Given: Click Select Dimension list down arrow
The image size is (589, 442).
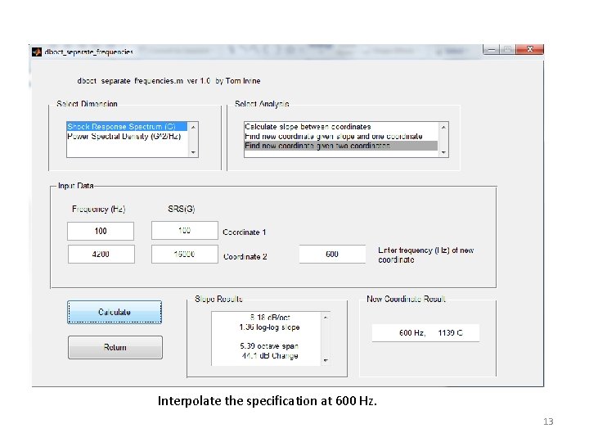Looking at the screenshot, I should [193, 152].
